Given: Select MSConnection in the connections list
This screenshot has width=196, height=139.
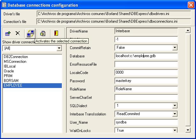Looking at the screenshot, I should (x=32, y=62).
